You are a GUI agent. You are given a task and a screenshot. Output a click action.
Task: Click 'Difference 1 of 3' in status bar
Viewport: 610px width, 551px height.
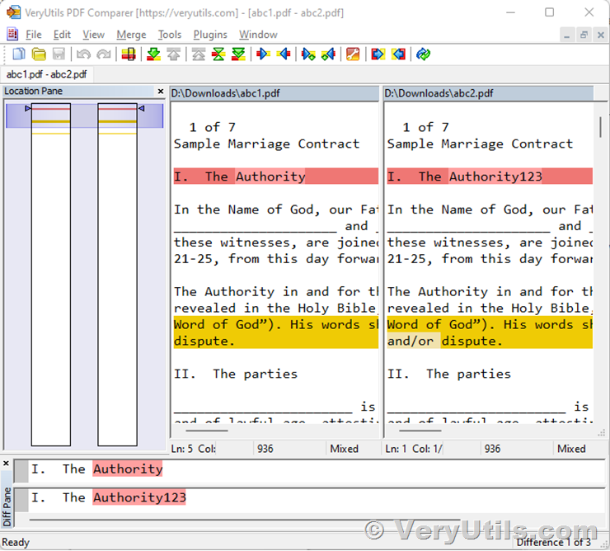[553, 542]
